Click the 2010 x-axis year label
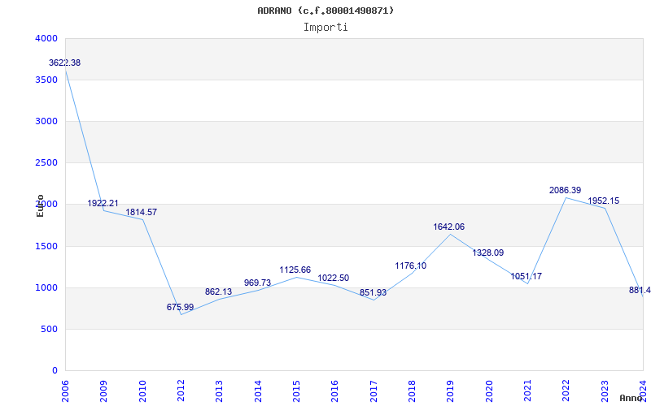 pyautogui.click(x=142, y=391)
